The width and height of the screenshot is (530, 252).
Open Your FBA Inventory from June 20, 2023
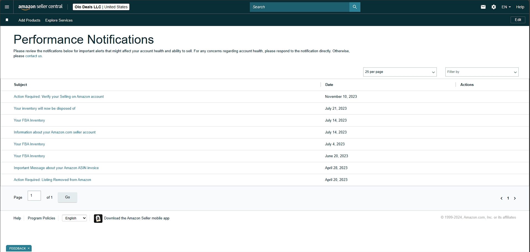(x=29, y=156)
